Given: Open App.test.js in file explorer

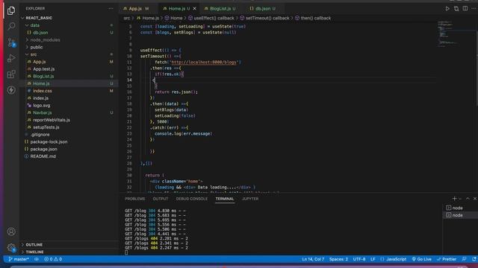Looking at the screenshot, I should [69, 69].
